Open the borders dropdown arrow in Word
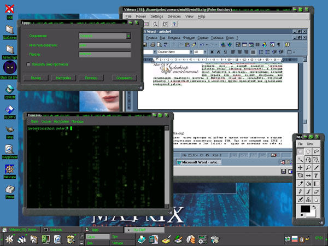 [294, 52]
